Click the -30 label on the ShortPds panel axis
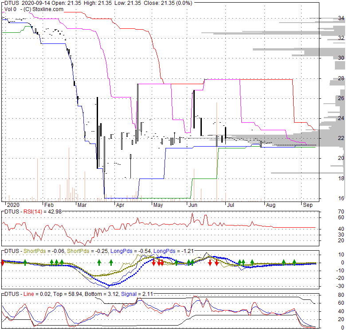 pos(340,286)
